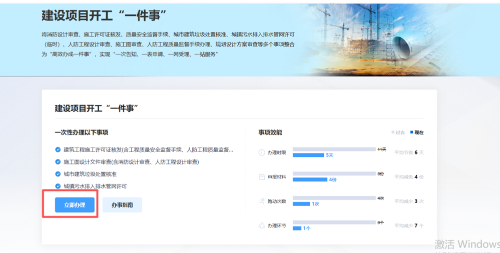Click the 现在 legend swatch
Viewport: 500px width, 253px height.
[411, 132]
